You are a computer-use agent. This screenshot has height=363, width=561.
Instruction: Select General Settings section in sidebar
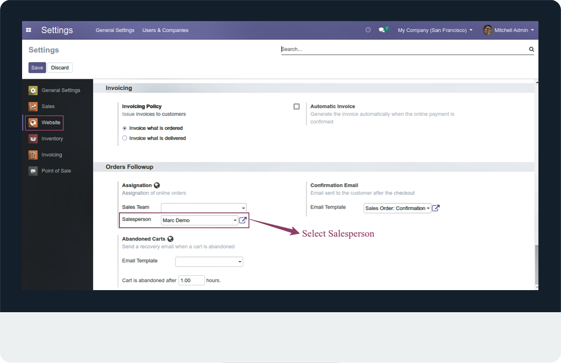pyautogui.click(x=58, y=91)
